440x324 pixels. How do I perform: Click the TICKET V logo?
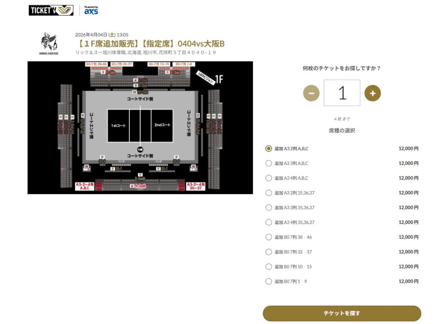(x=51, y=10)
